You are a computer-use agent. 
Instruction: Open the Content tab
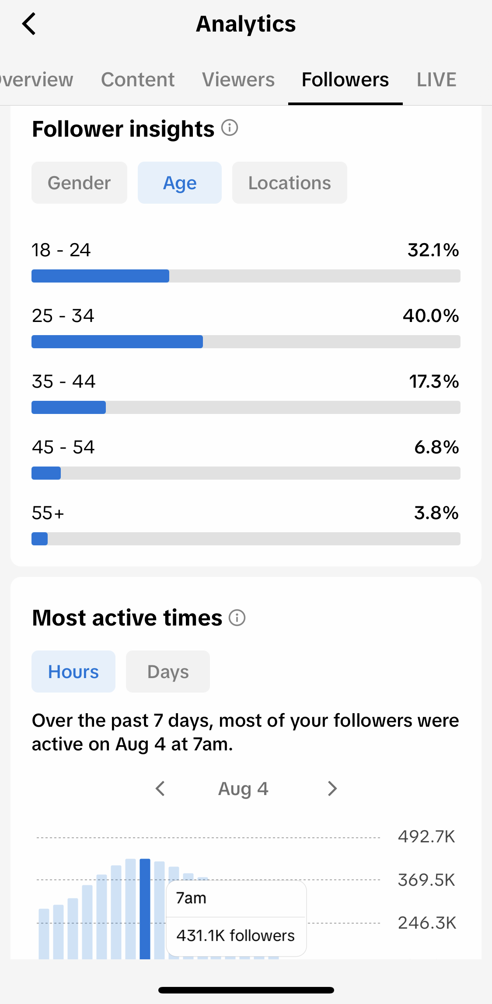[x=138, y=80]
